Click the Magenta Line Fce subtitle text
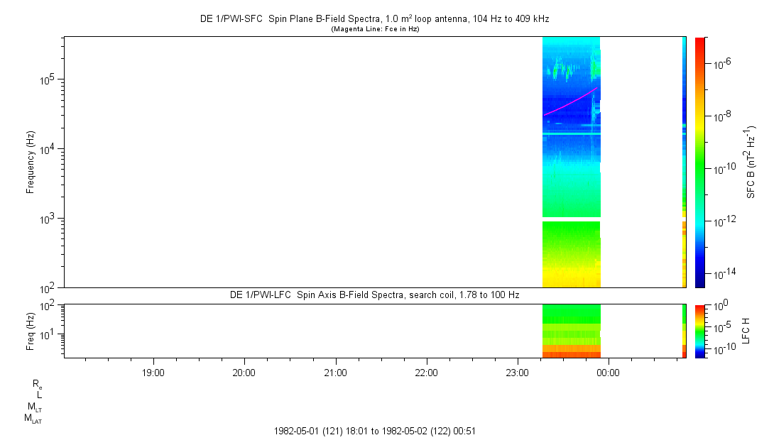769x440 pixels. pyautogui.click(x=376, y=29)
